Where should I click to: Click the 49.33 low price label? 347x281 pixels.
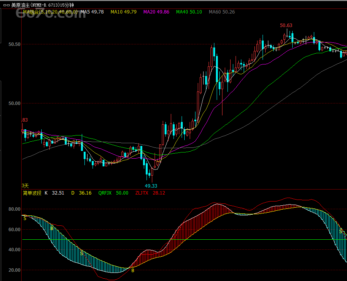coord(151,186)
